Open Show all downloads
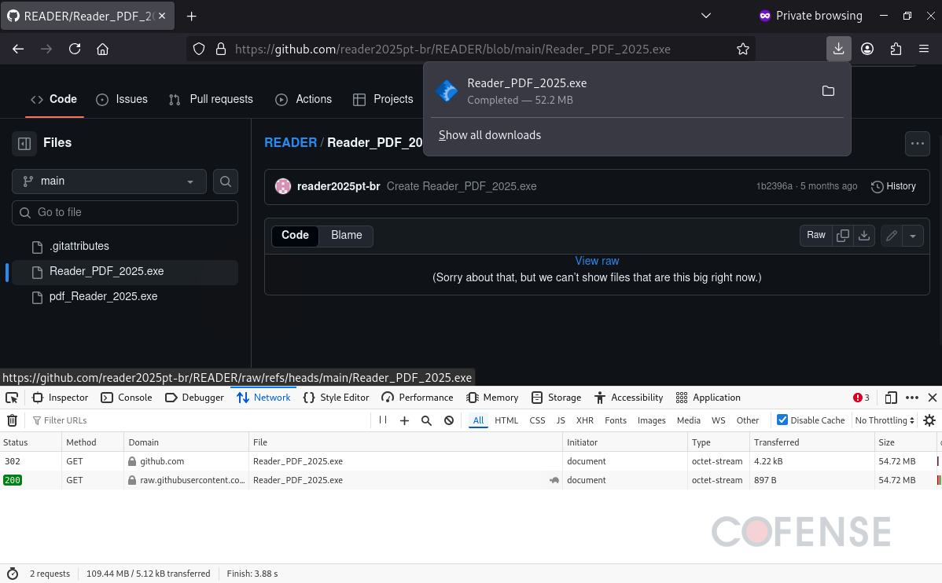The image size is (942, 583). pos(489,135)
